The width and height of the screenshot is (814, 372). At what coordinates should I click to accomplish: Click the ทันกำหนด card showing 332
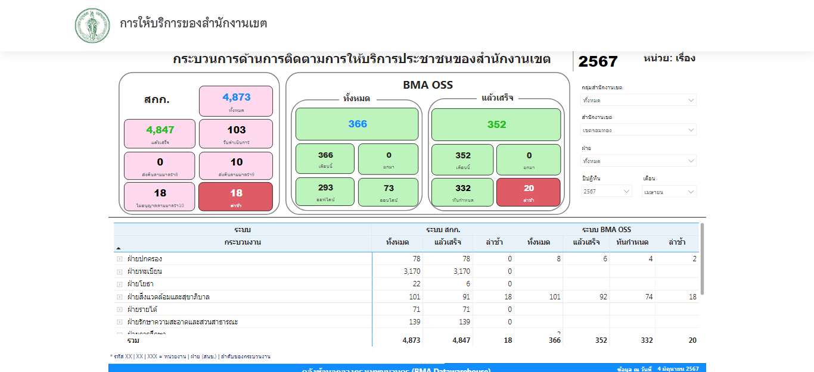tap(462, 192)
